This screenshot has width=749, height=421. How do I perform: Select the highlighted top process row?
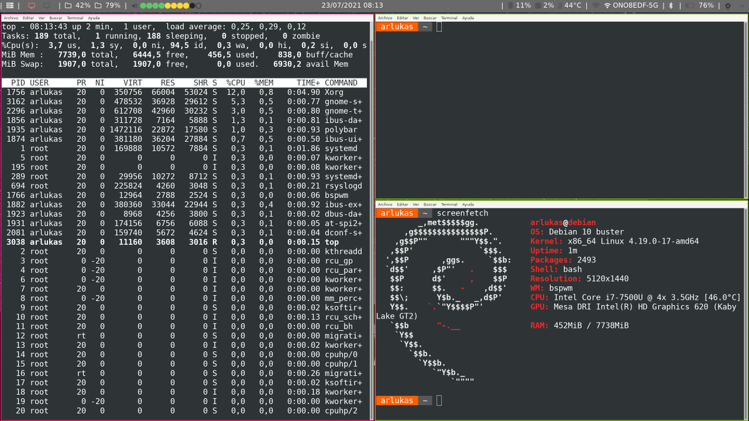point(185,242)
